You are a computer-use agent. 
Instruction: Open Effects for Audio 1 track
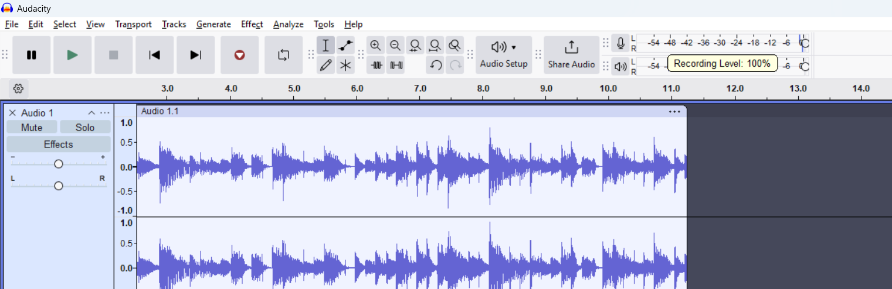(59, 144)
